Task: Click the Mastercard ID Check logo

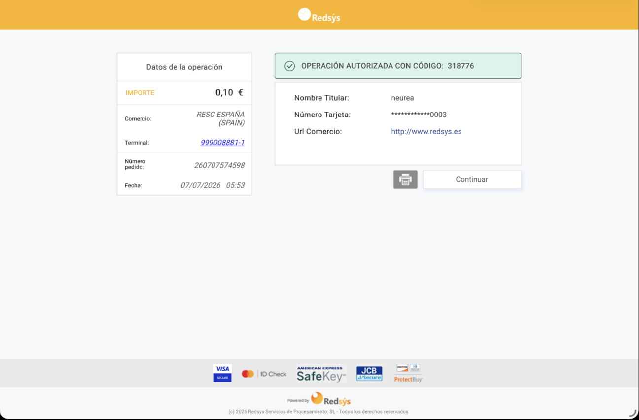Action: (x=264, y=374)
